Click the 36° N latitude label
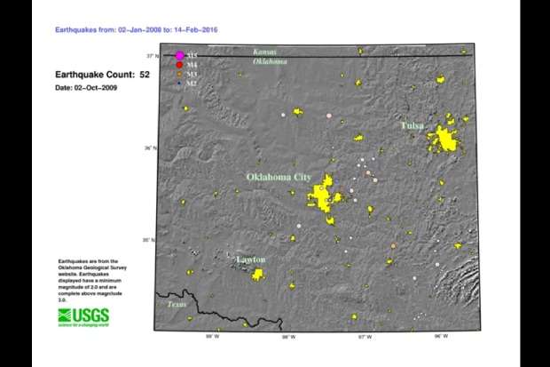The height and width of the screenshot is (367, 550). (x=151, y=148)
